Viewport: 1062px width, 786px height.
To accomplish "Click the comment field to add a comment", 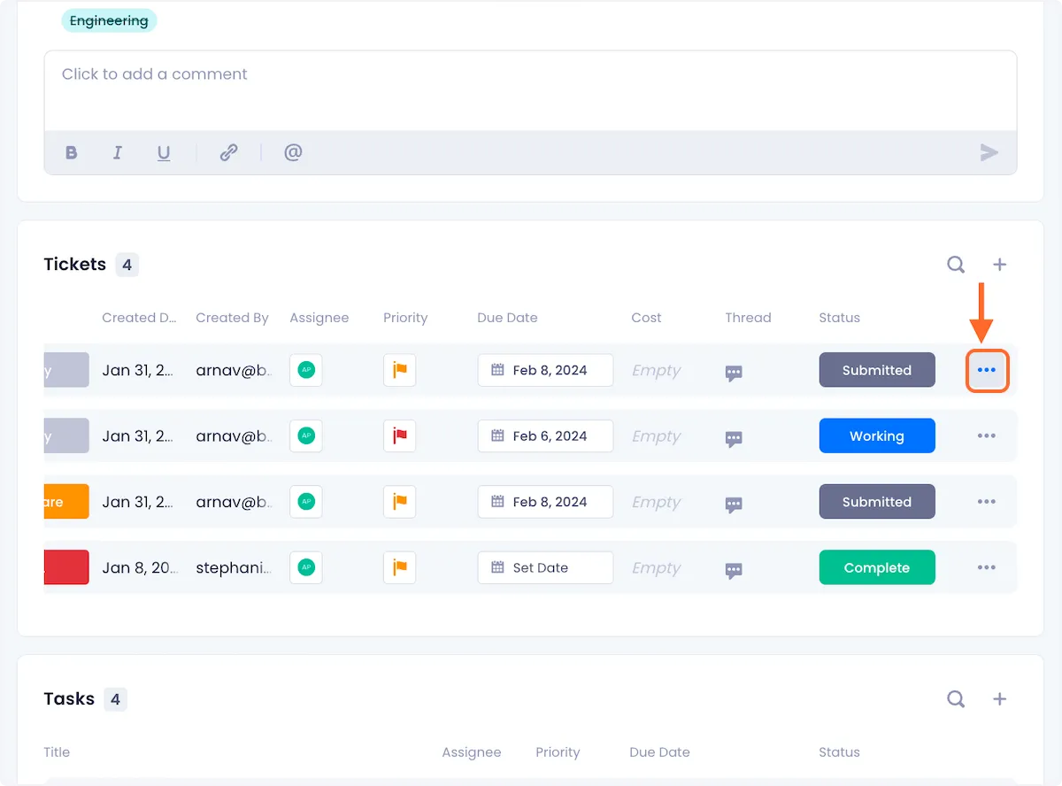I will 530,91.
